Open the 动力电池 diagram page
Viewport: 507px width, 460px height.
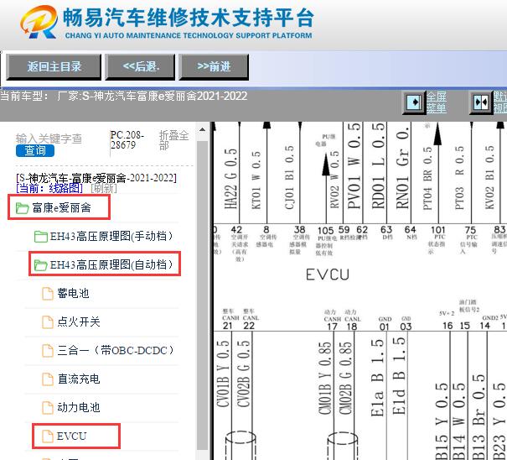point(79,407)
